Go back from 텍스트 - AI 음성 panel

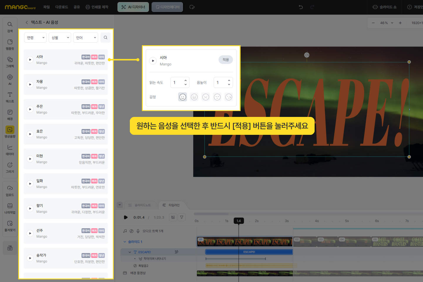(x=27, y=22)
